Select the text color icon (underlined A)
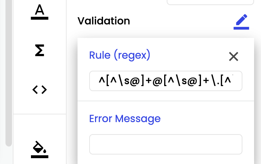261x164 pixels. tap(40, 12)
